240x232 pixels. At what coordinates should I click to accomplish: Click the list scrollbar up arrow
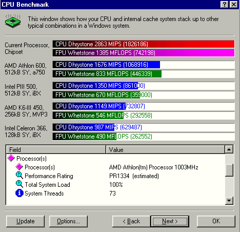pyautogui.click(x=229, y=149)
